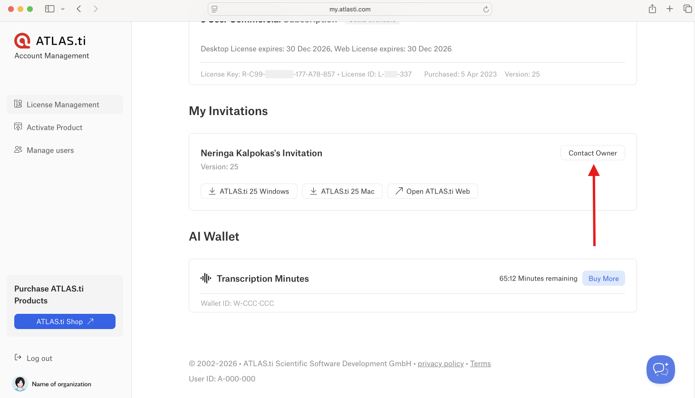Select the Wallet ID: W-CCC-CCC text
The width and height of the screenshot is (695, 398).
237,303
